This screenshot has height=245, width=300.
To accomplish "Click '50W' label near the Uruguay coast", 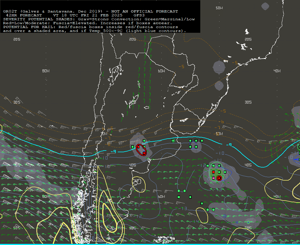I will click(219, 134).
